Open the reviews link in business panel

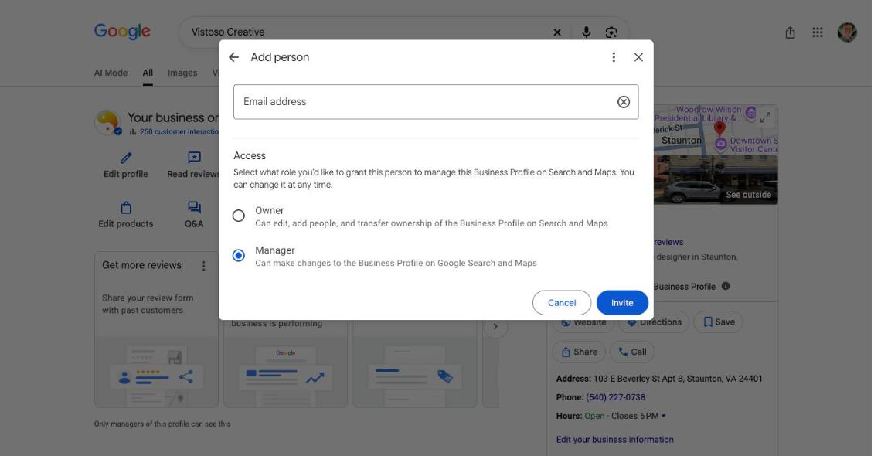pos(668,242)
